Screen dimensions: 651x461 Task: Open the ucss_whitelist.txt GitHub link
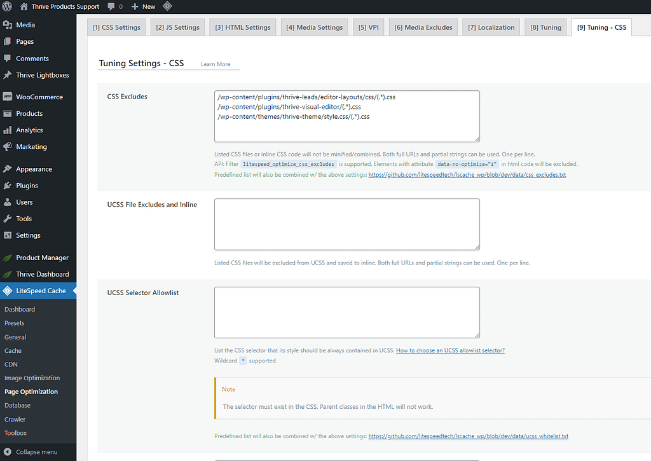point(469,436)
